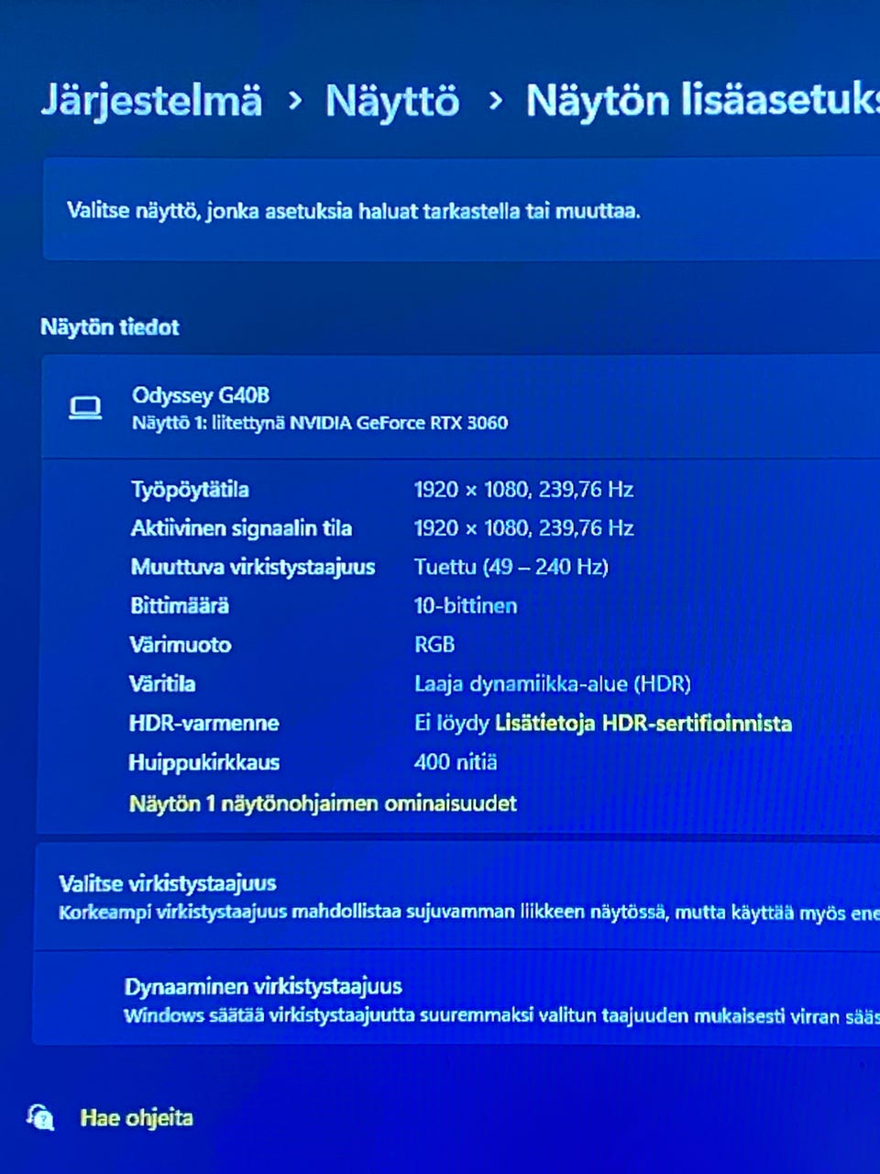Click the 400 nitiä value
This screenshot has height=1174, width=880.
click(x=456, y=762)
